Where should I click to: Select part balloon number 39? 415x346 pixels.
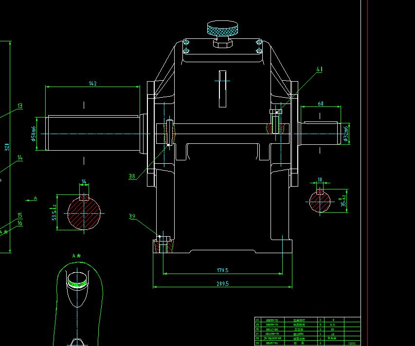[132, 216]
